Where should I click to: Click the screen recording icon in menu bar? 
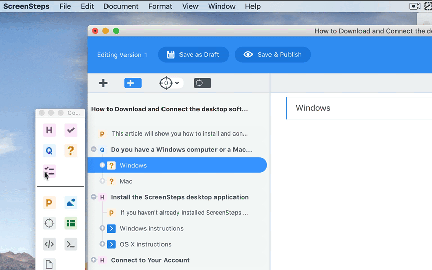pyautogui.click(x=415, y=6)
